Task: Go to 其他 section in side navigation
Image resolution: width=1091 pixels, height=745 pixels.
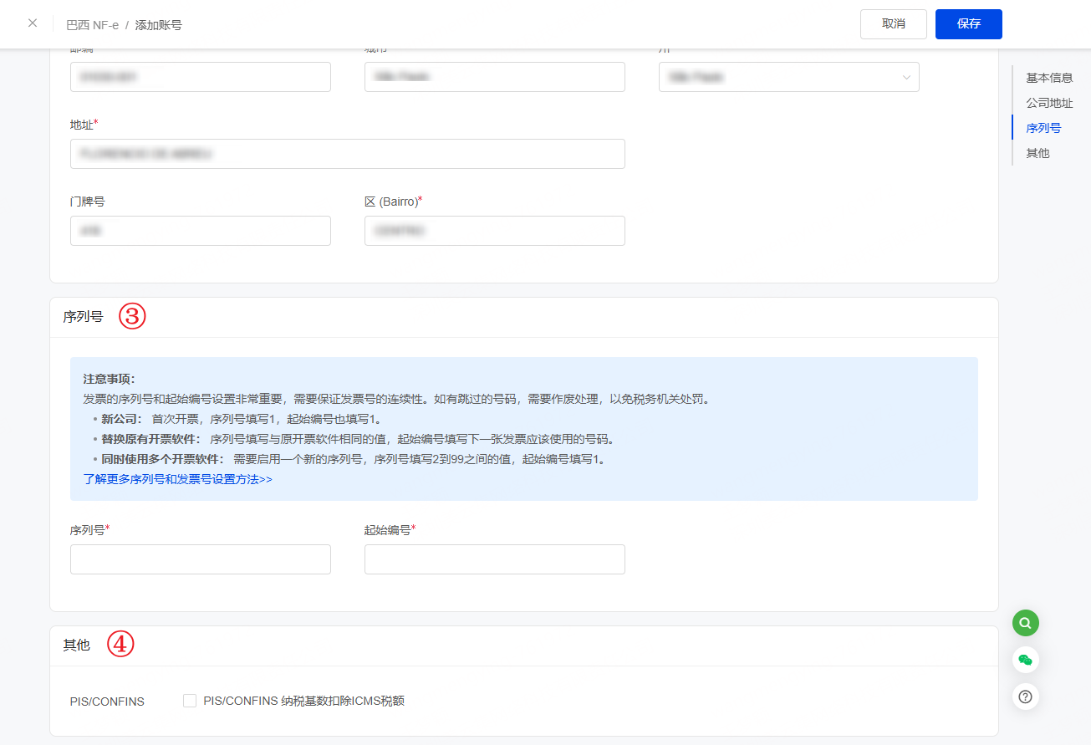Action: pos(1037,153)
